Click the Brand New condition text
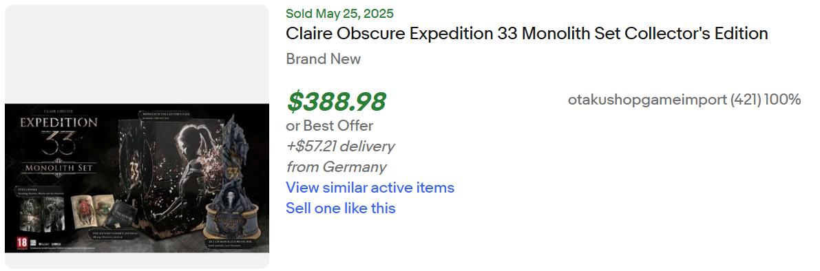Image resolution: width=820 pixels, height=271 pixels. point(323,59)
